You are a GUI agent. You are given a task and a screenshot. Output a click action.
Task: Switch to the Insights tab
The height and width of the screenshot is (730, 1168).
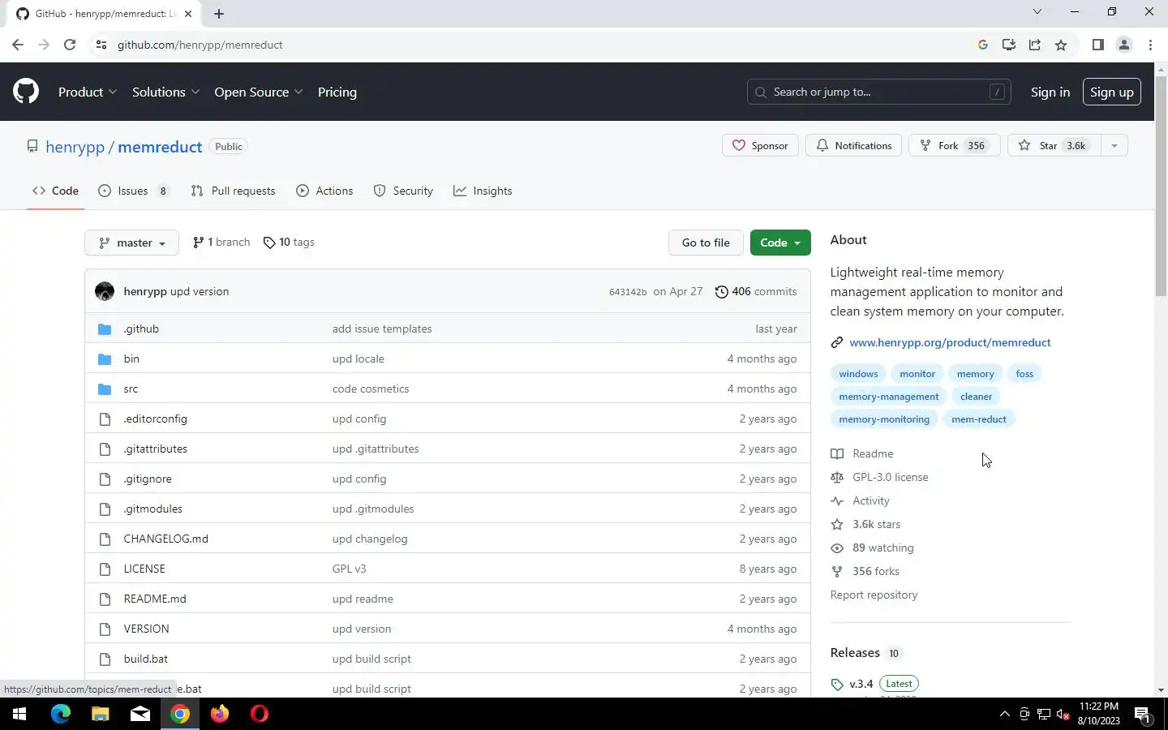click(483, 191)
